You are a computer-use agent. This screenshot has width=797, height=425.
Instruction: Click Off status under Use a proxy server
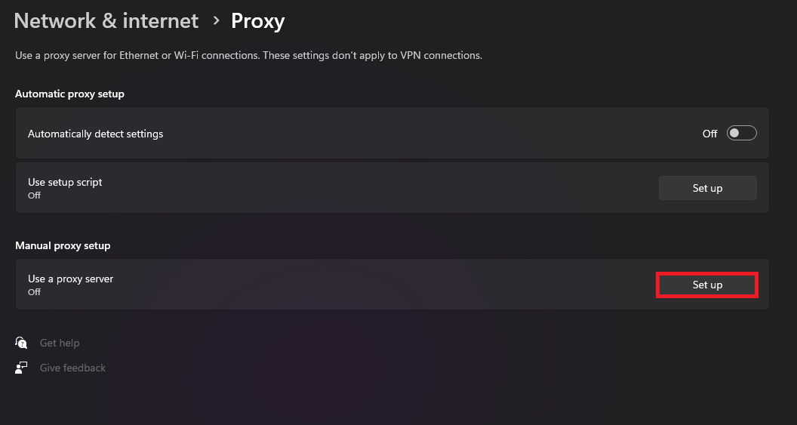click(x=34, y=292)
